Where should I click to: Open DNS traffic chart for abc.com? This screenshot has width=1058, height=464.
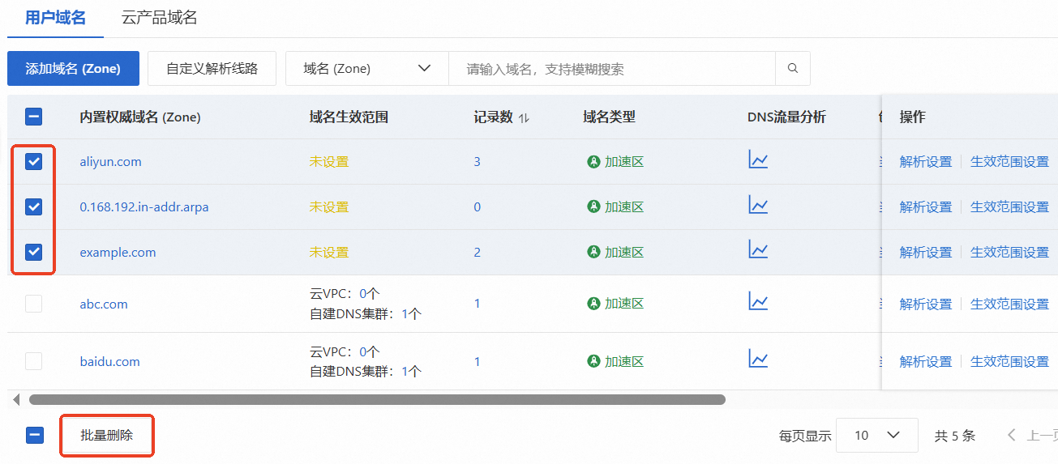pyautogui.click(x=758, y=303)
